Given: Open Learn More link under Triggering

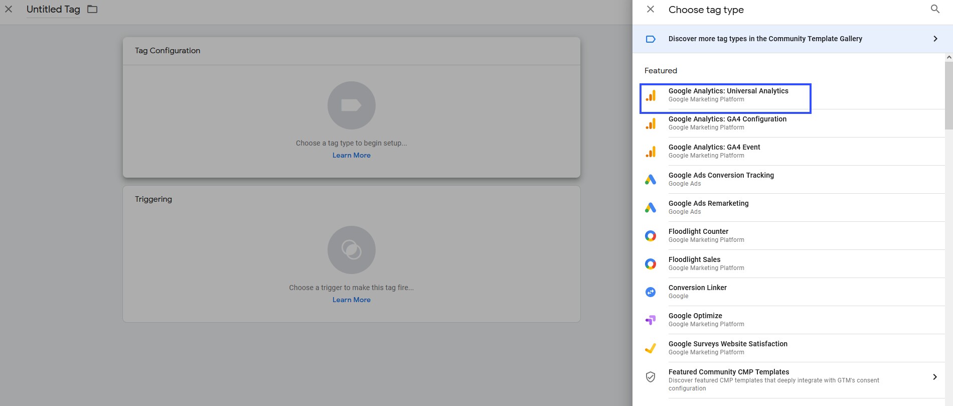Looking at the screenshot, I should click(352, 300).
